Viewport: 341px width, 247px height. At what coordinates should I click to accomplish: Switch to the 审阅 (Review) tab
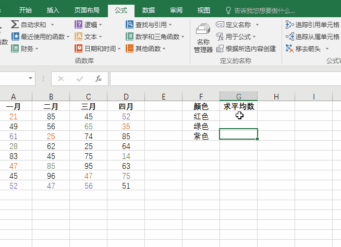click(176, 10)
